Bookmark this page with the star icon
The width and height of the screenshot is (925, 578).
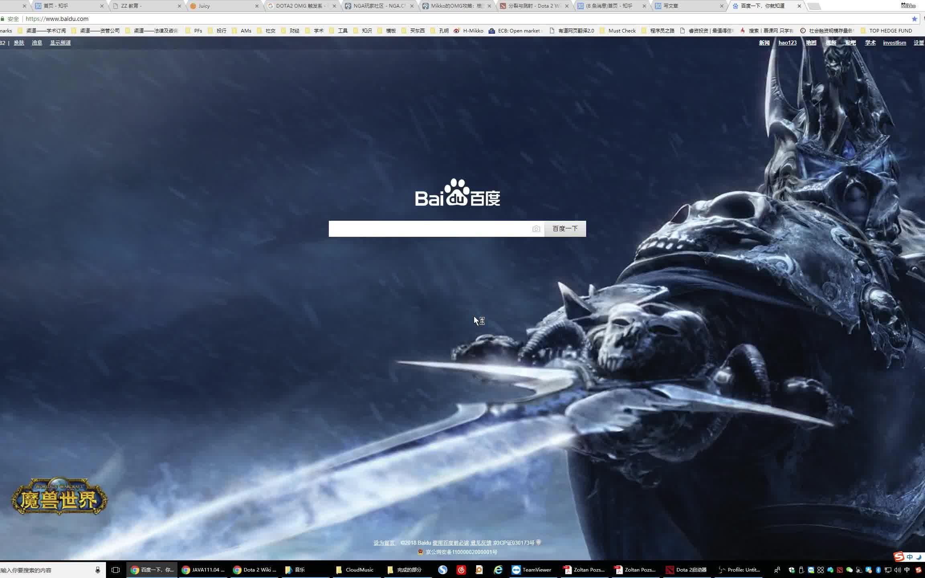[x=915, y=19]
